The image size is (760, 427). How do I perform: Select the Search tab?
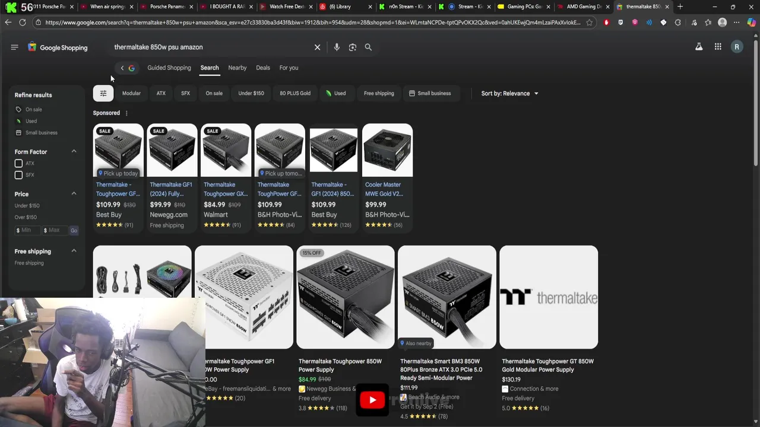pyautogui.click(x=210, y=68)
